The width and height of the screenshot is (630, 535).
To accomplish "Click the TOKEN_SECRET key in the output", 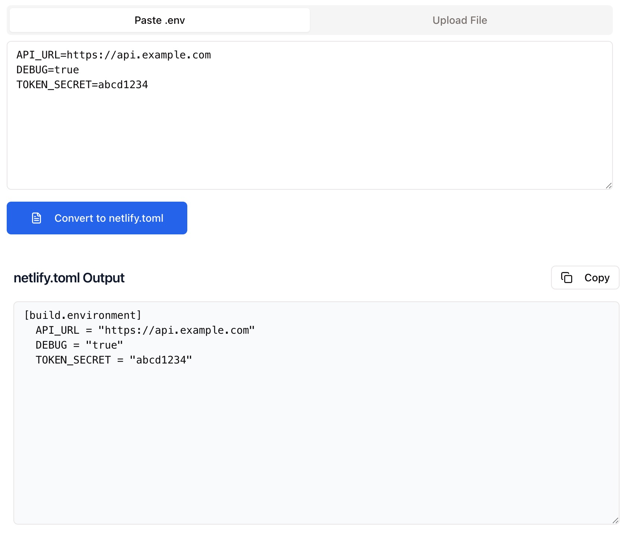I will 73,360.
